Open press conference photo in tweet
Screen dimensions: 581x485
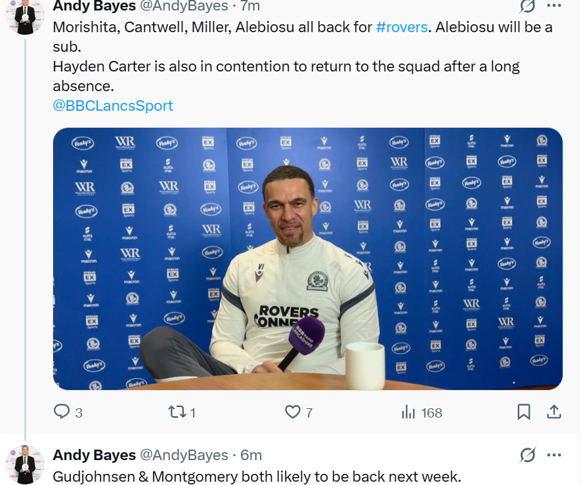pos(307,259)
